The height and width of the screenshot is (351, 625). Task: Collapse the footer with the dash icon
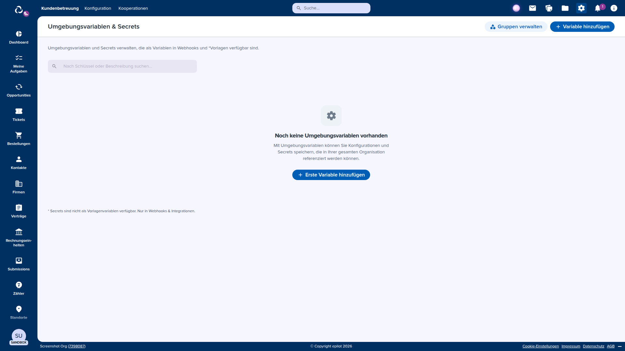620,346
